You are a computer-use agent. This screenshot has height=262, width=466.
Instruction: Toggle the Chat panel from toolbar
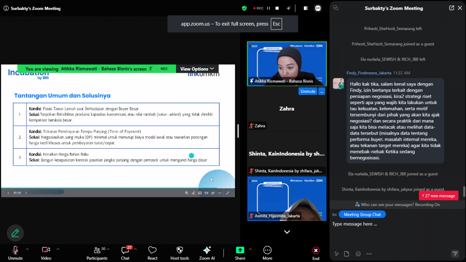tap(125, 253)
